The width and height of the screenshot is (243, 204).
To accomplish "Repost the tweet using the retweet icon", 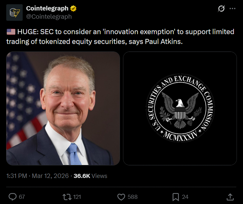I will tap(67, 197).
